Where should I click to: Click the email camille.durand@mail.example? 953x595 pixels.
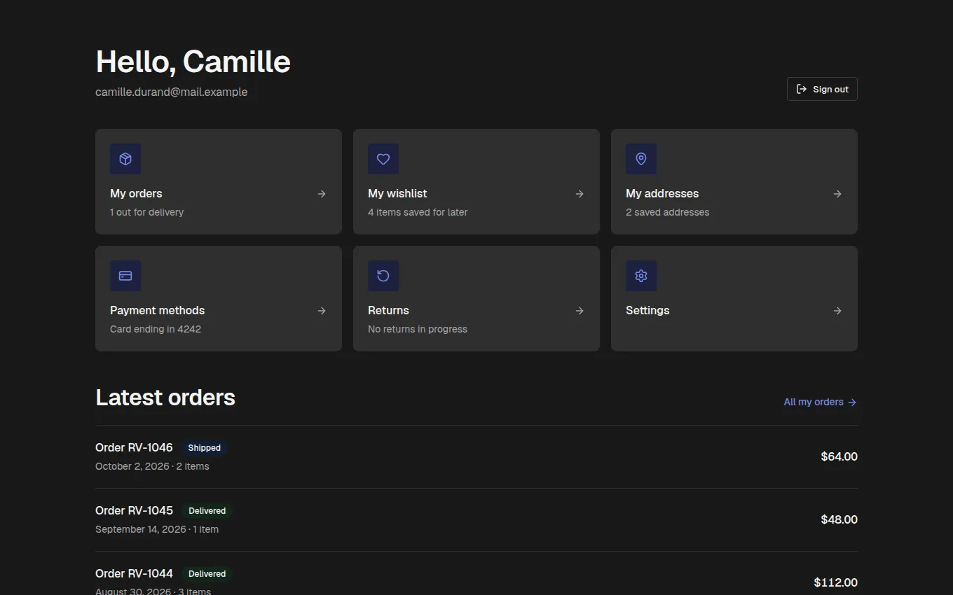[x=172, y=92]
